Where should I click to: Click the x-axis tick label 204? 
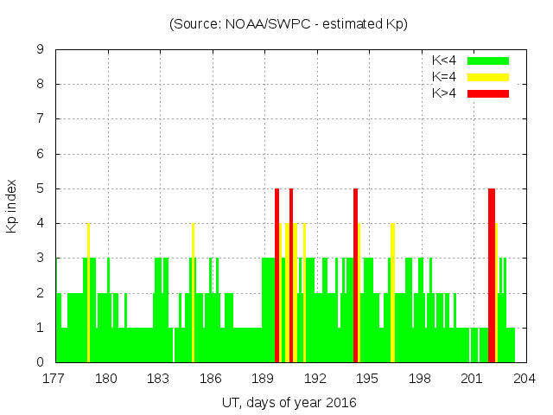point(524,378)
